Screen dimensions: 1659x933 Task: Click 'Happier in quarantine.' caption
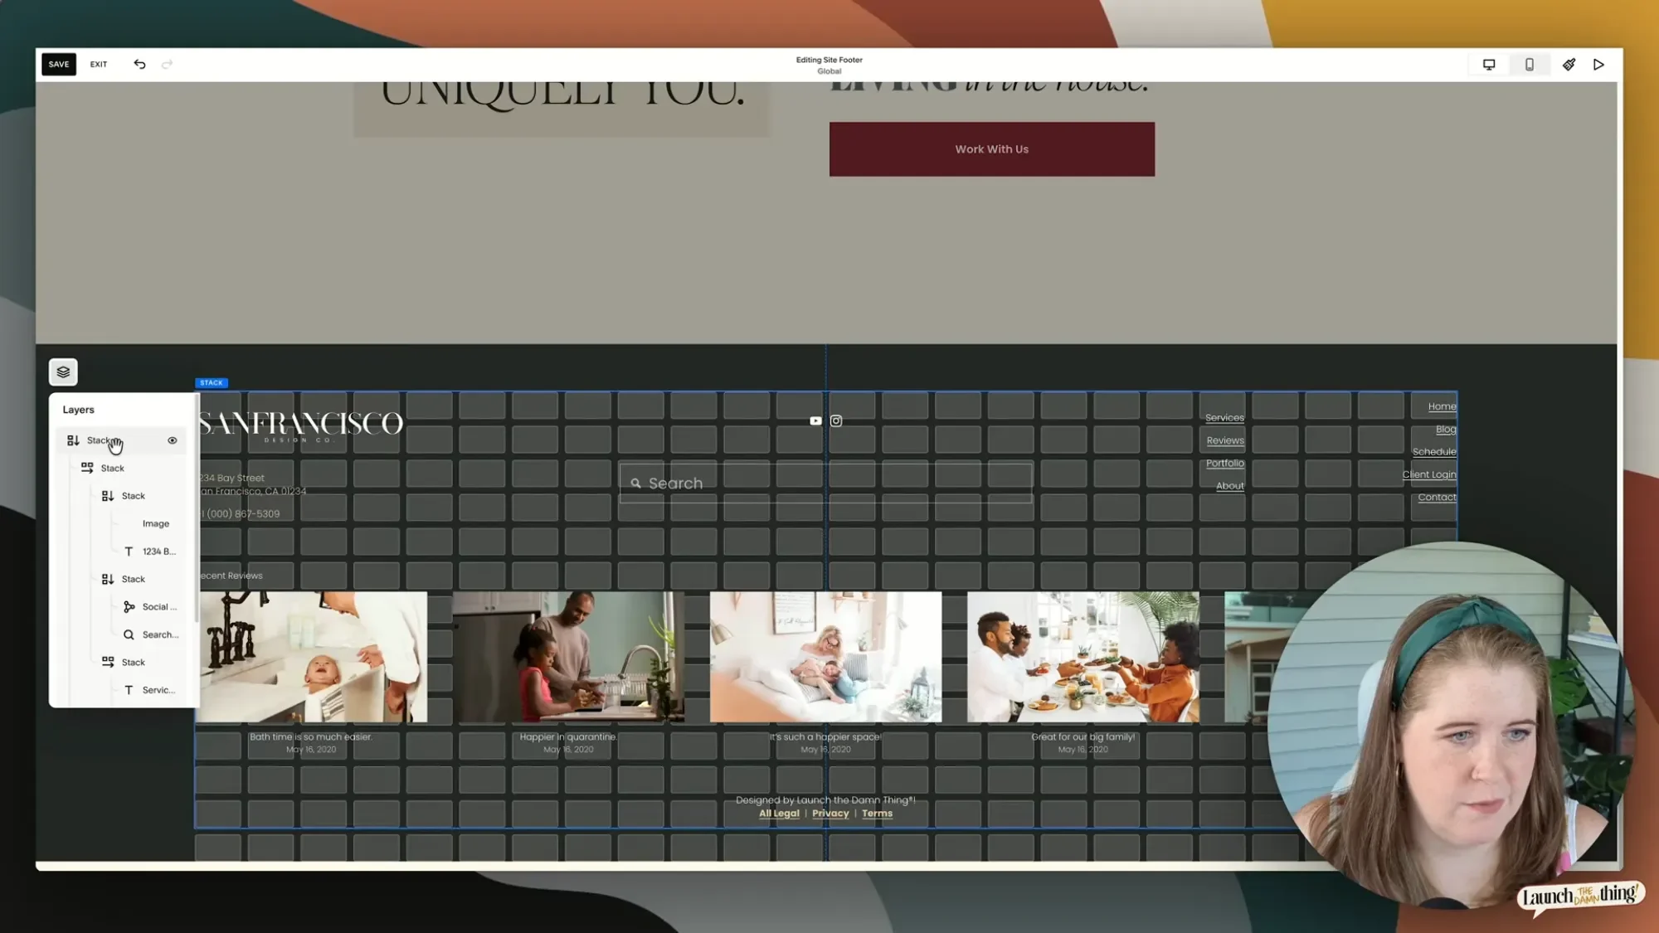(568, 736)
